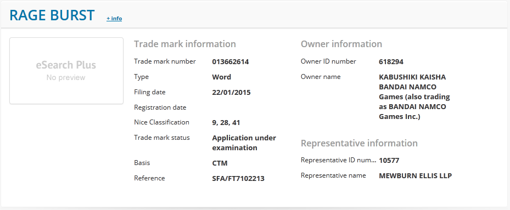The image size is (510, 210).
Task: Select the Trade mark status label
Action: click(161, 138)
